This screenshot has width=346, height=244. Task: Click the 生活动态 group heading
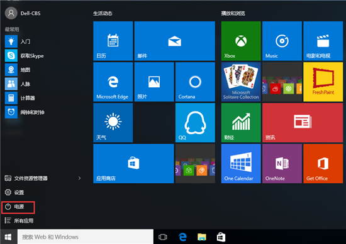tap(103, 13)
